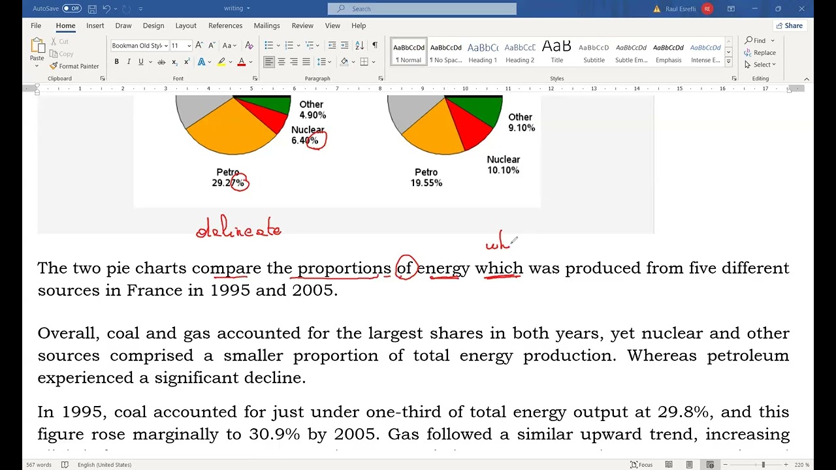The height and width of the screenshot is (470, 836).
Task: Decrease the paragraph indent
Action: pos(332,45)
